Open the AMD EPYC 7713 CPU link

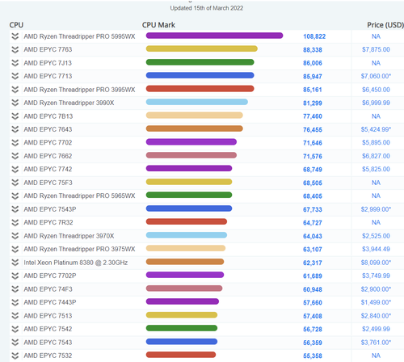click(48, 76)
